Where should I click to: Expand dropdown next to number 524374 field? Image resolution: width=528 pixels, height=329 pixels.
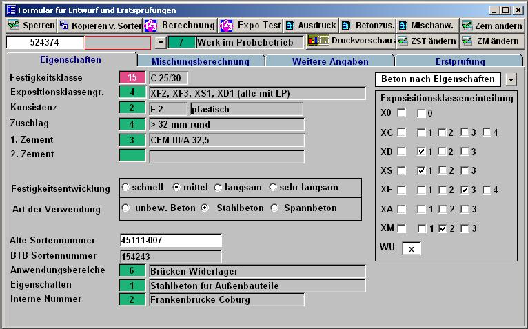161,43
